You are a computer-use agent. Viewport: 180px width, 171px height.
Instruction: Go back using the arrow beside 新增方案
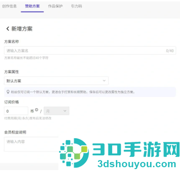8,29
